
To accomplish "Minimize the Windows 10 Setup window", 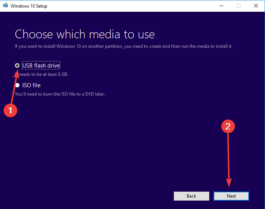I will [221, 6].
